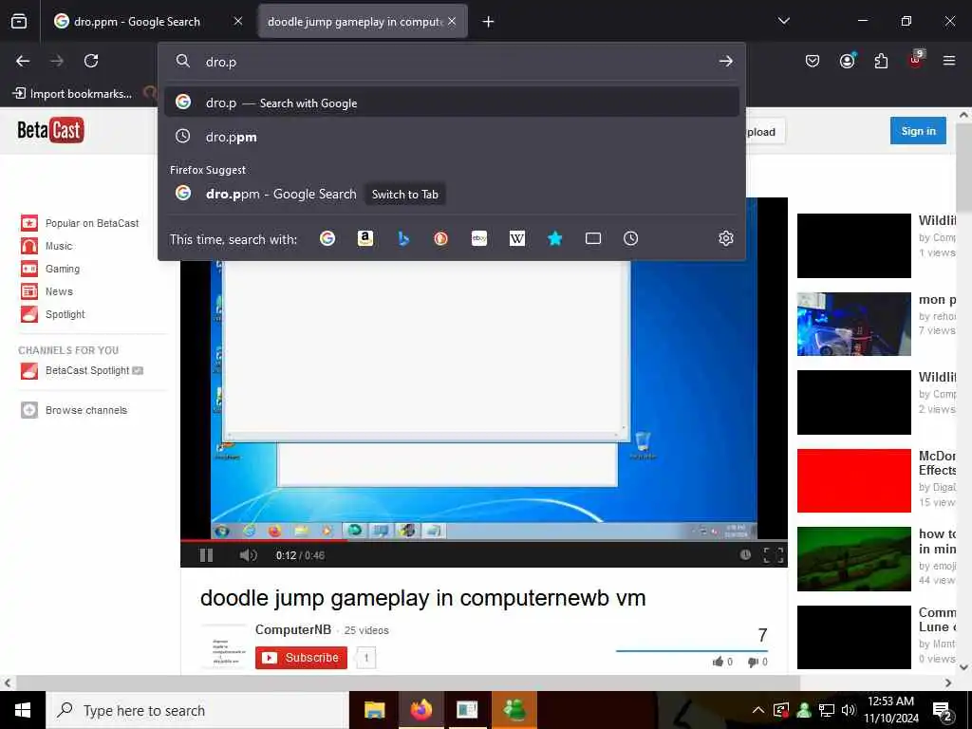Image resolution: width=972 pixels, height=729 pixels.
Task: Select the dro.ppm history suggestion
Action: [452, 137]
